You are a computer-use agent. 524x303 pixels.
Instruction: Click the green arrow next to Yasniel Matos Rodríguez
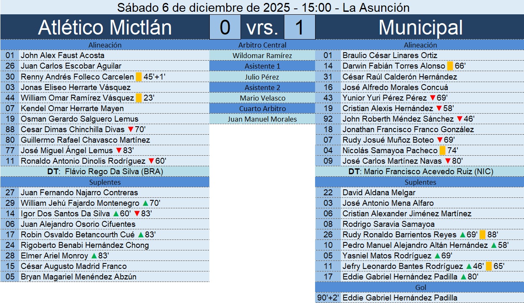point(437,256)
